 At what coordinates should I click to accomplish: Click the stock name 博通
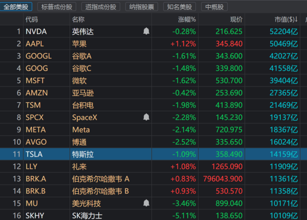79,142
